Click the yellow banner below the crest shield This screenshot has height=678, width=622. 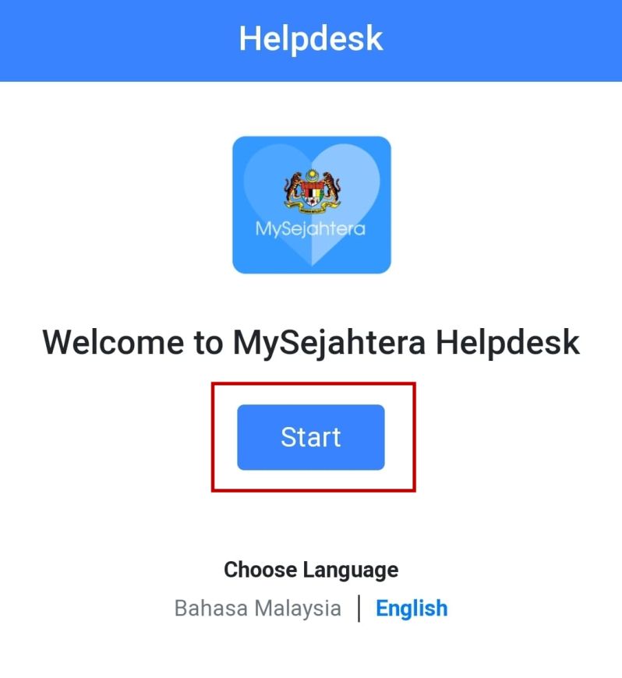(x=313, y=208)
